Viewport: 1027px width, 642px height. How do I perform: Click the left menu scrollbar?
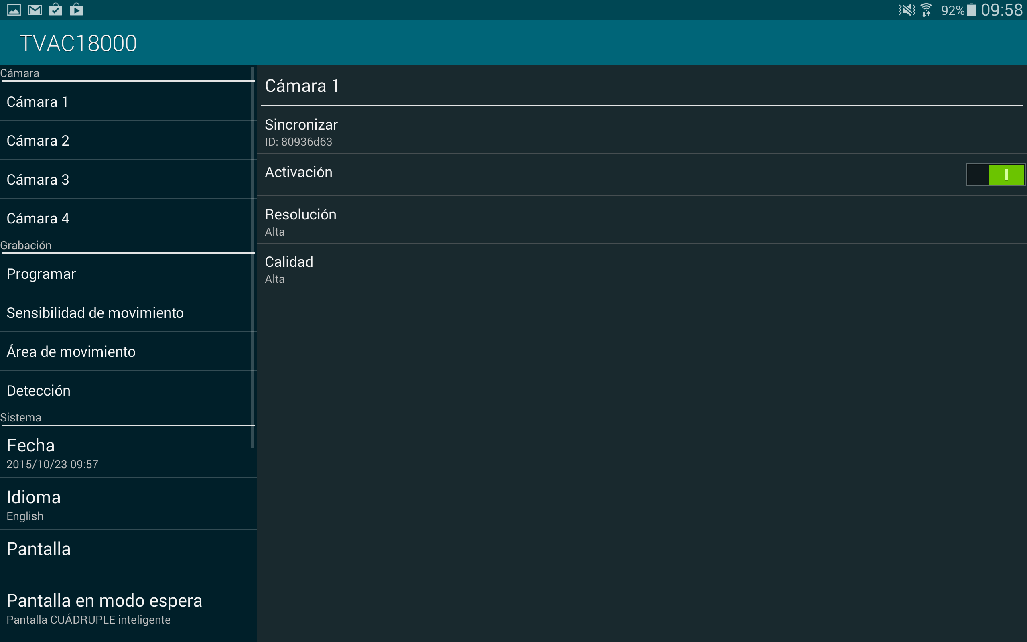(x=253, y=257)
